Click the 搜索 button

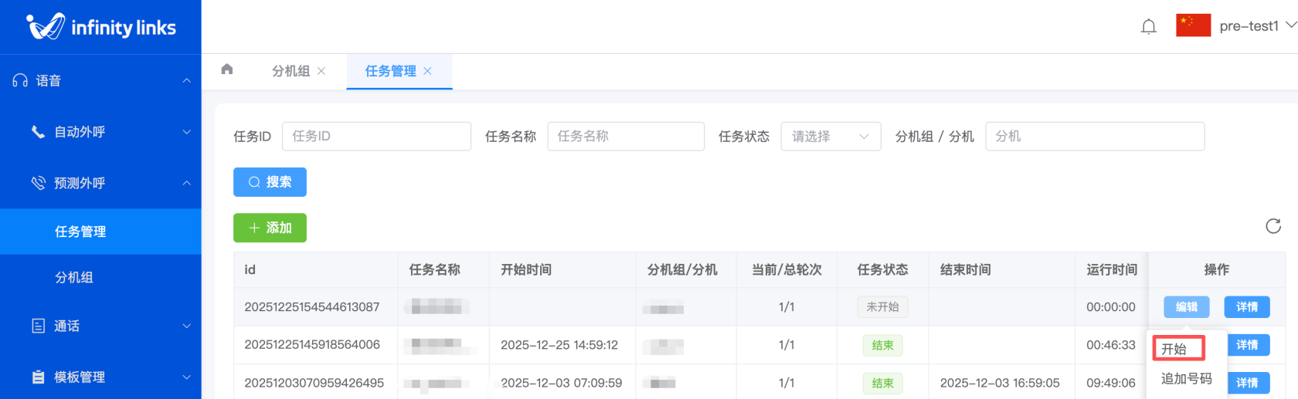270,182
